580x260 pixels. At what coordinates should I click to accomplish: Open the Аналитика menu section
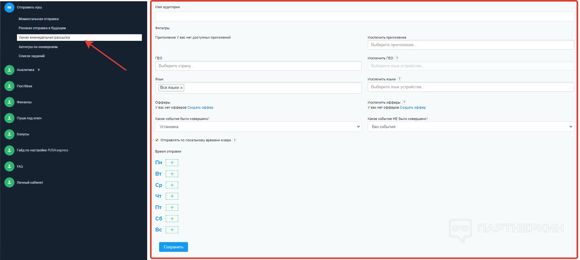(x=25, y=70)
